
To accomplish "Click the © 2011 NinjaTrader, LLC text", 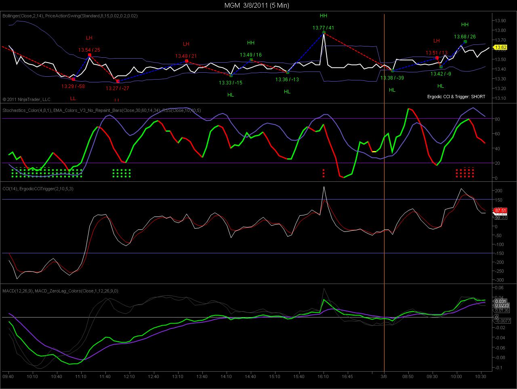I will click(x=26, y=99).
